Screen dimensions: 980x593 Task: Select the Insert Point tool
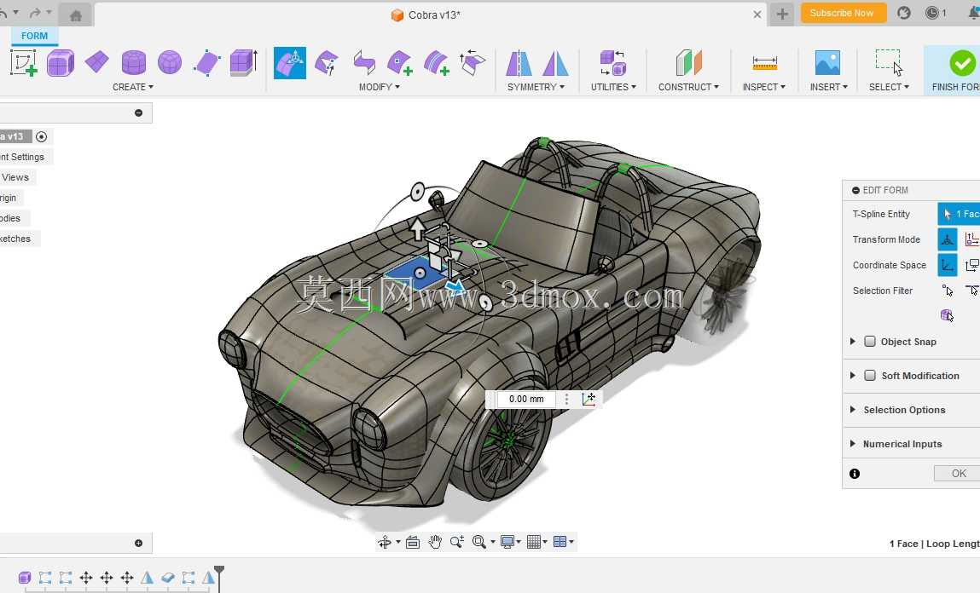(x=399, y=62)
